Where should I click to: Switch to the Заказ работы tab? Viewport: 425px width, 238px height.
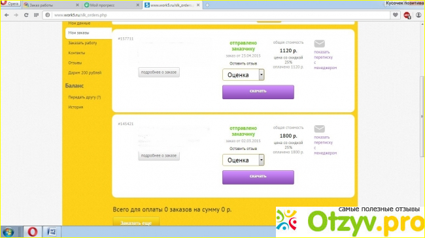51,5
